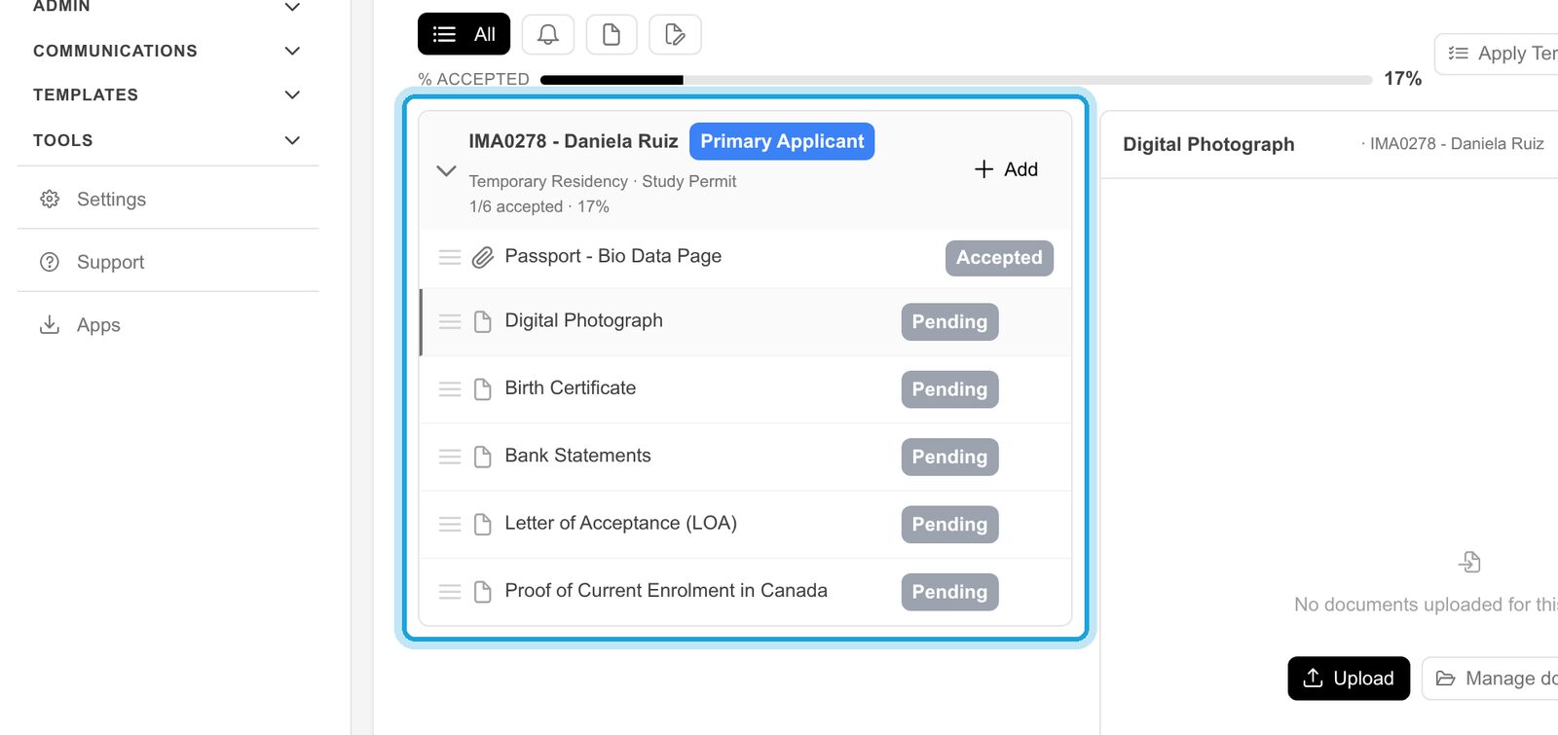Click the Support question mark icon
Viewport: 1558px width, 735px height.
[50, 262]
